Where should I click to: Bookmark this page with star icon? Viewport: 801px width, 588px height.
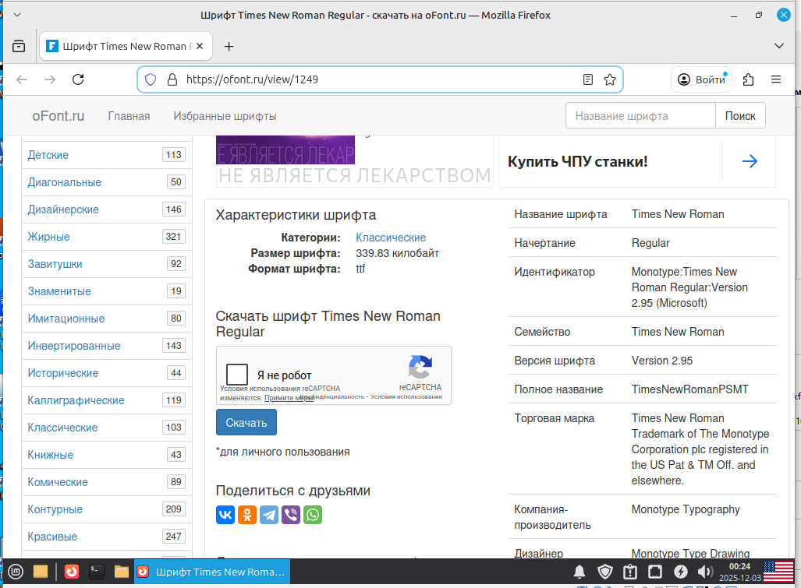point(609,79)
